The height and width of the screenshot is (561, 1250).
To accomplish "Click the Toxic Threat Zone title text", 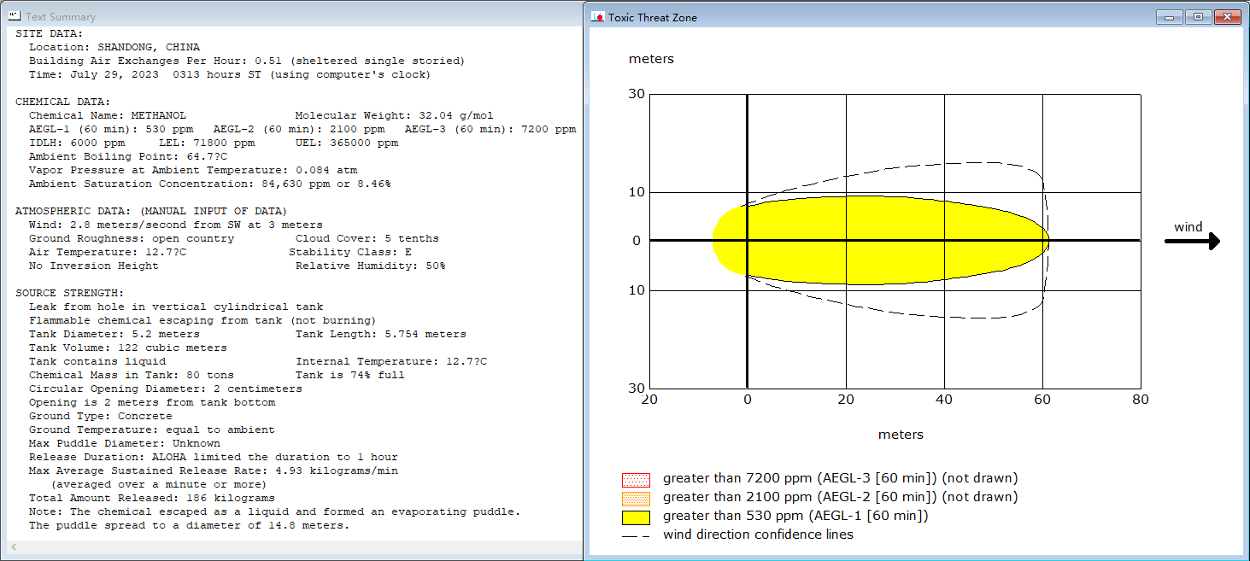I will click(653, 17).
